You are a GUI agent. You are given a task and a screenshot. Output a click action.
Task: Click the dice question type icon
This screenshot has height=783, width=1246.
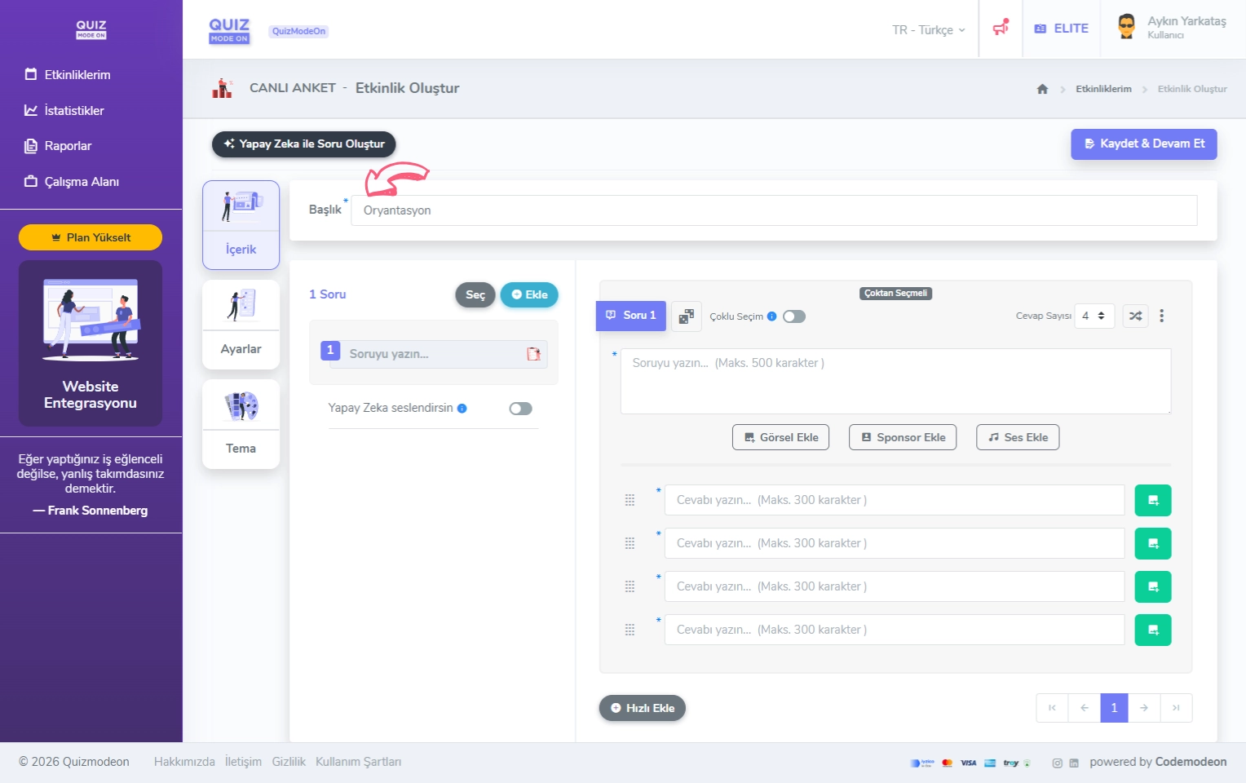687,316
